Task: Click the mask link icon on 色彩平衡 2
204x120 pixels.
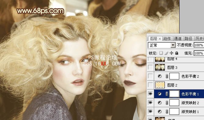Action: click(167, 76)
